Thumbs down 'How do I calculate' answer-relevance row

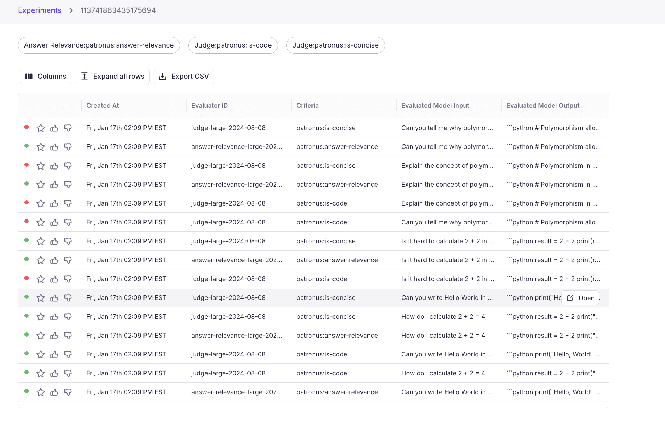coord(68,336)
